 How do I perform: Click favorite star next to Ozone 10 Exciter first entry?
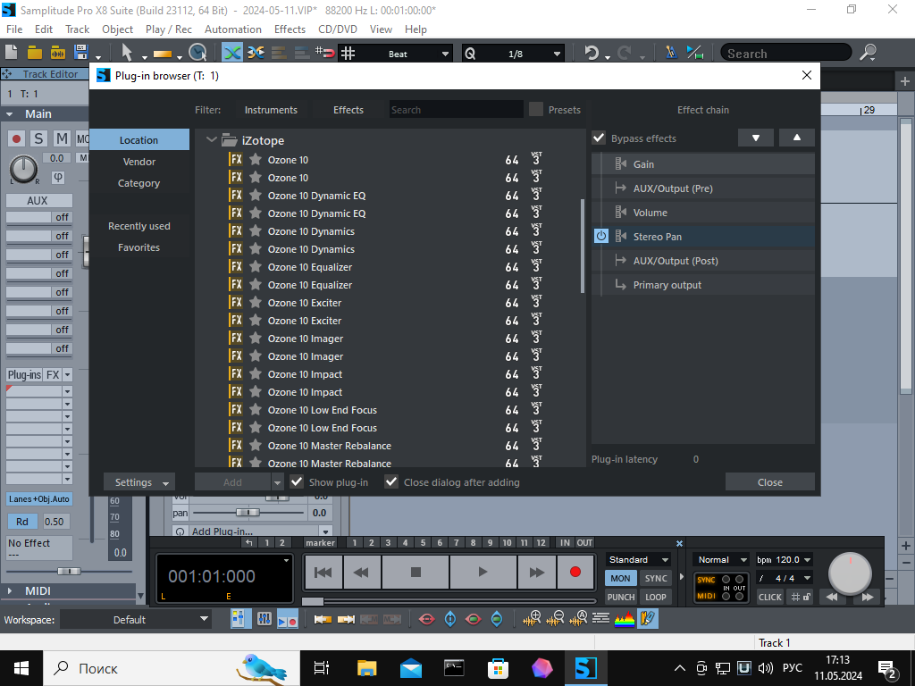[x=255, y=303]
